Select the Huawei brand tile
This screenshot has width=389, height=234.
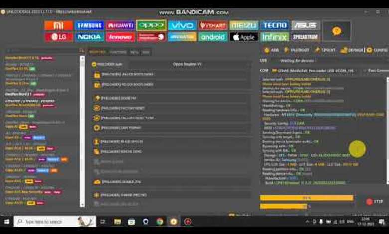(x=120, y=25)
